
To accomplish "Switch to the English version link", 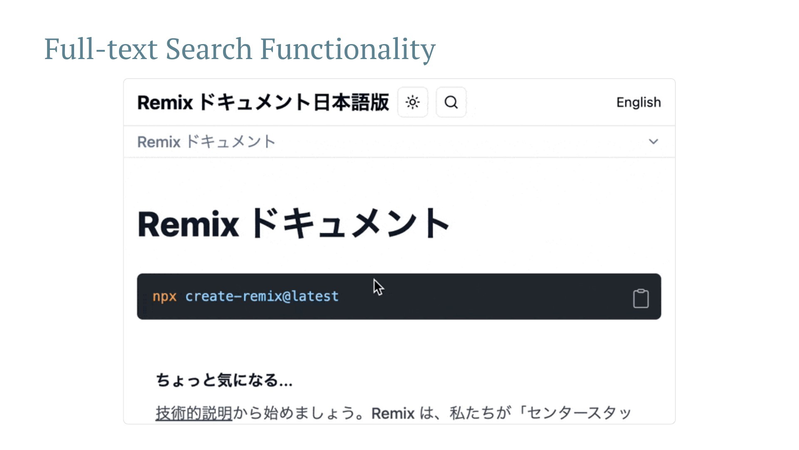I will pyautogui.click(x=638, y=102).
